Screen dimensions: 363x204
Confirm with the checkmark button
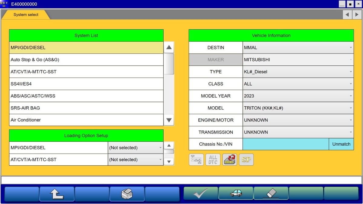click(x=201, y=194)
